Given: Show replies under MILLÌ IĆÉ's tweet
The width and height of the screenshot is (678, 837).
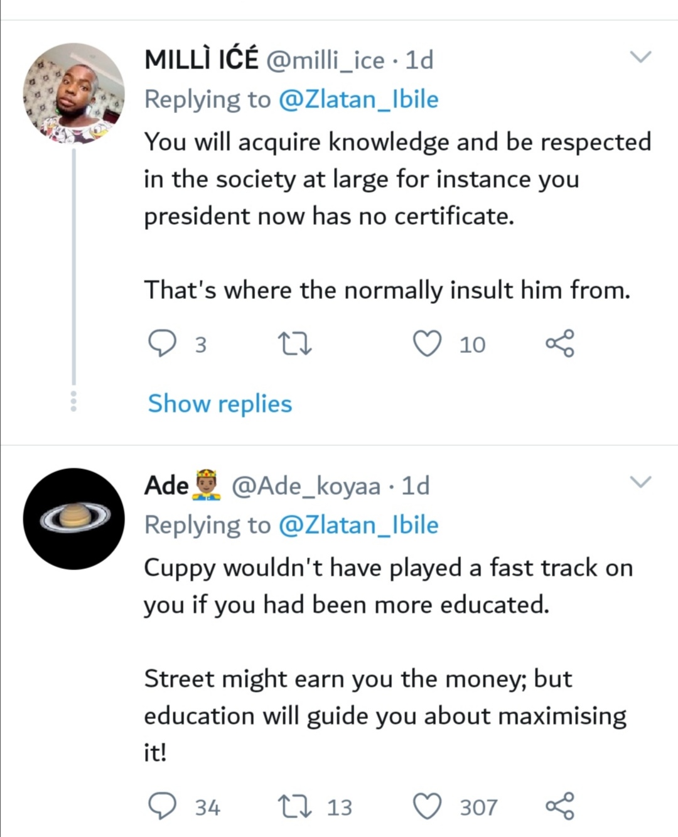Looking at the screenshot, I should tap(220, 403).
